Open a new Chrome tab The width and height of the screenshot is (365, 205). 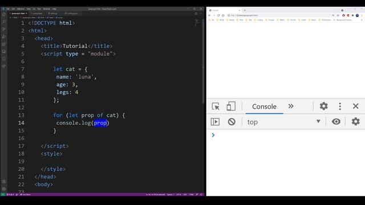tap(245, 10)
